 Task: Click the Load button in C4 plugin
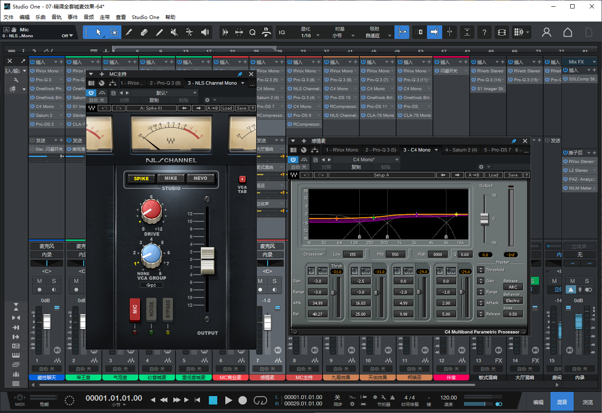[493, 175]
